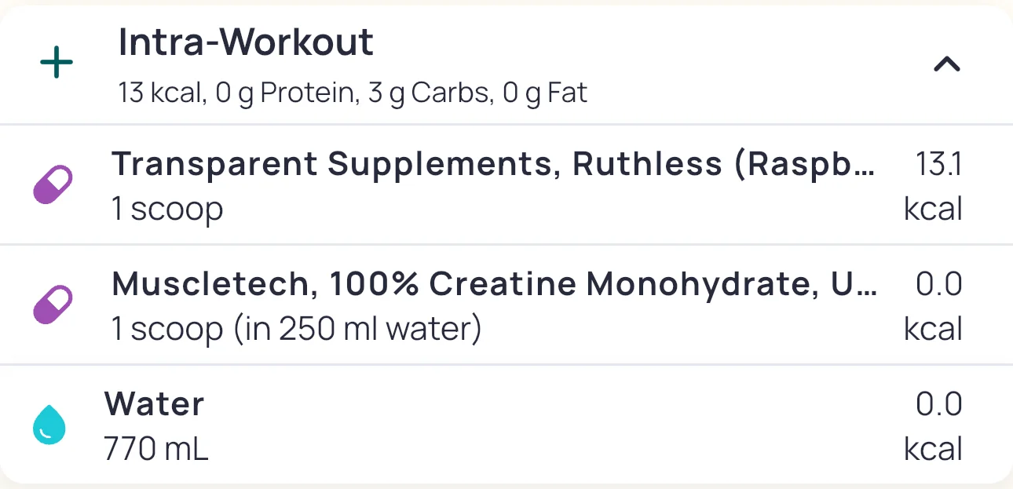Click the 0 g Fat summary value
This screenshot has width=1013, height=489.
tap(545, 94)
